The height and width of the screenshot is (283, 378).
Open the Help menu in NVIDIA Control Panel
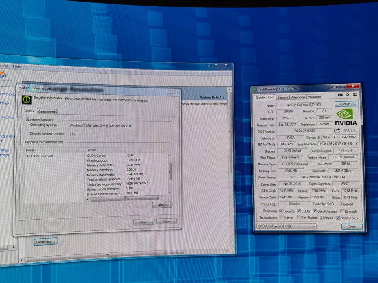[x=17, y=66]
